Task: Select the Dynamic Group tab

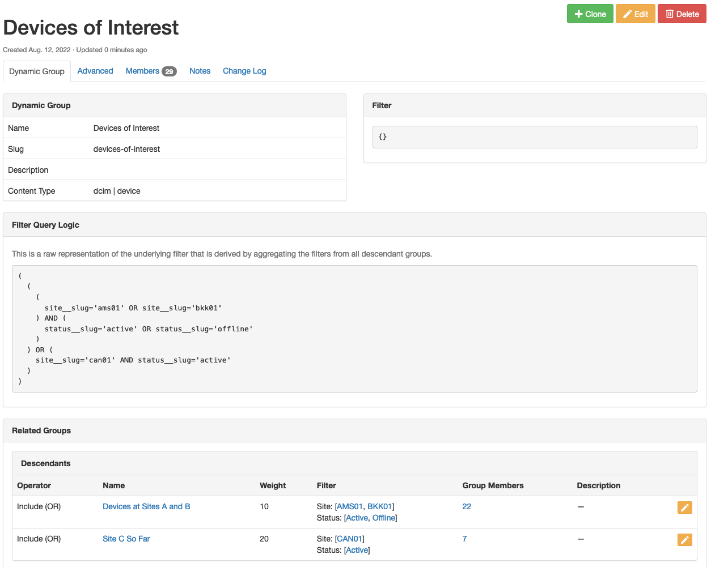Action: 37,71
